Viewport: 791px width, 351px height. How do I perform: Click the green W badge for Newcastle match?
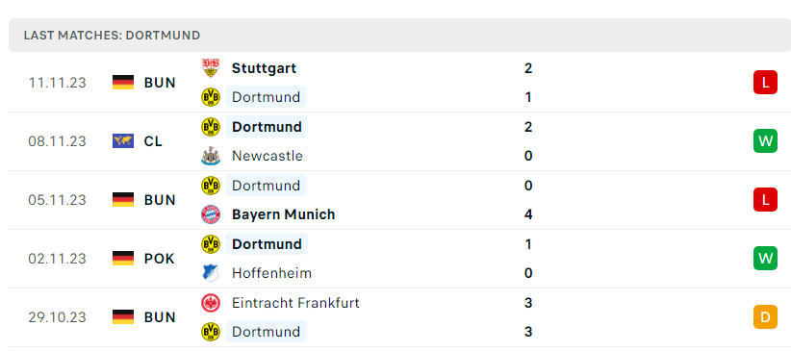coord(765,141)
